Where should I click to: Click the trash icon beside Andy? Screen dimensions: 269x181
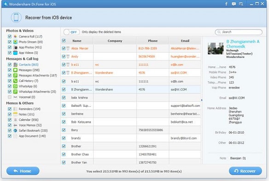pyautogui.click(x=68, y=57)
